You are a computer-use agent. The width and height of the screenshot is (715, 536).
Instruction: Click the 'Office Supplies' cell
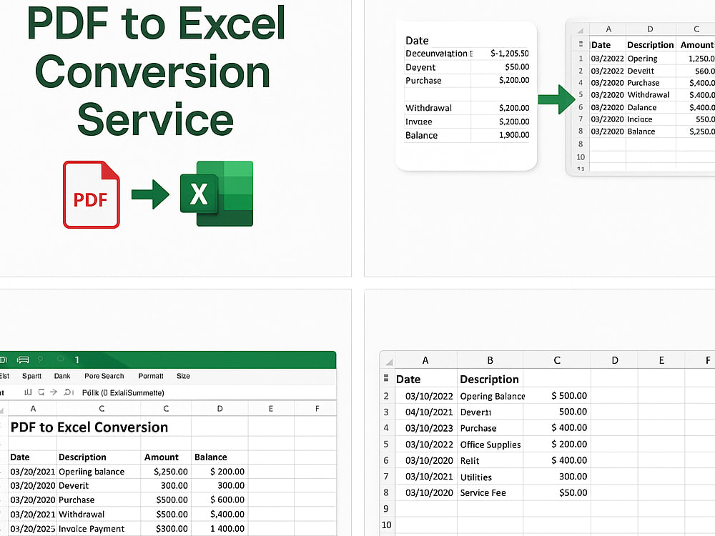(x=490, y=445)
